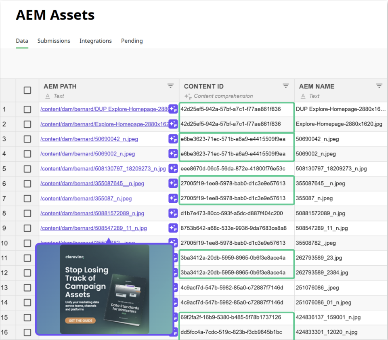
Task: Go to the Pending tab
Action: tap(132, 41)
